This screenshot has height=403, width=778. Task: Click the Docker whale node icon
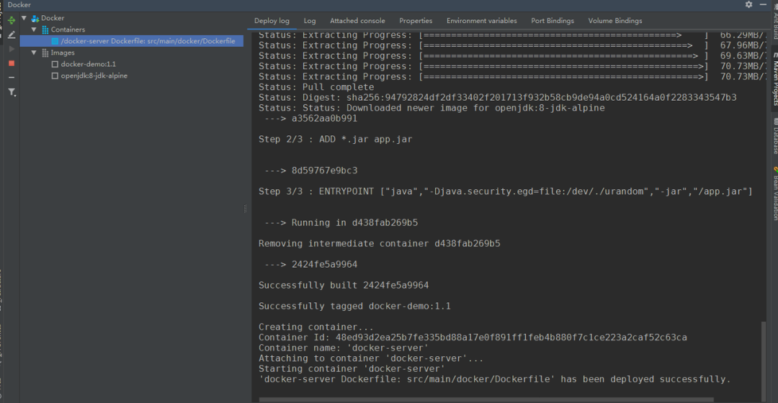(x=35, y=18)
